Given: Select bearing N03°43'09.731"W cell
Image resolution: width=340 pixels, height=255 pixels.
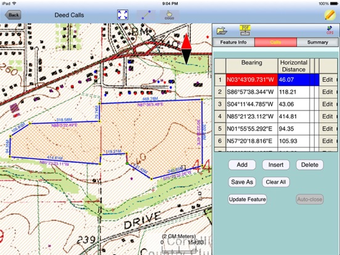Looking at the screenshot, I should [252, 80].
